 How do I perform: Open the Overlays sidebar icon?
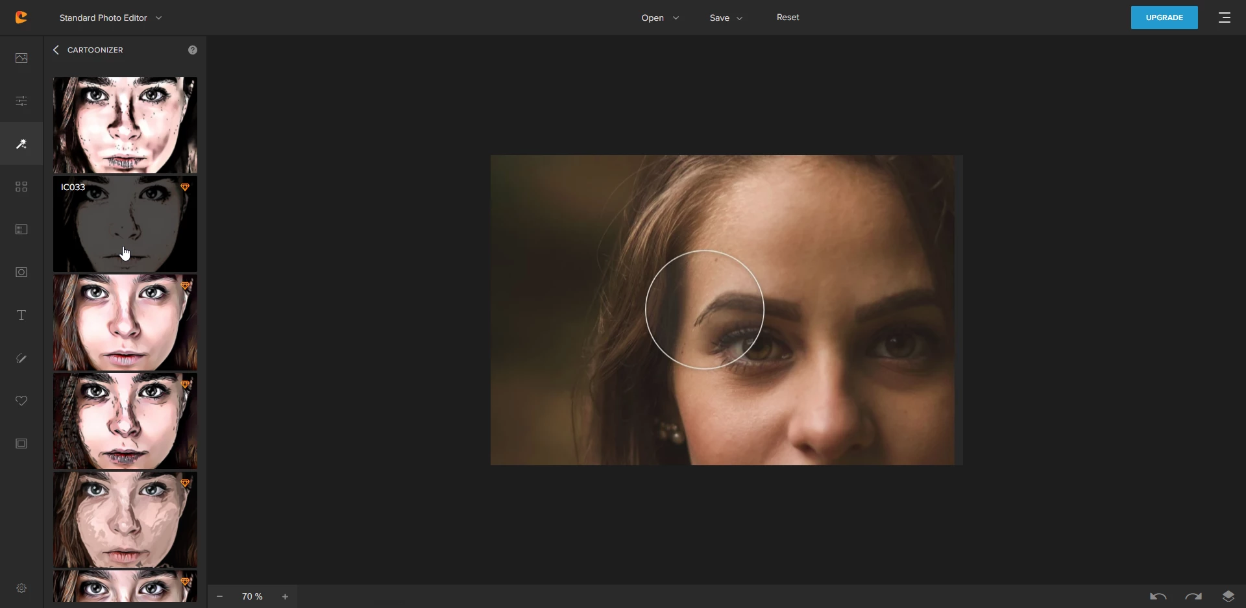(21, 230)
